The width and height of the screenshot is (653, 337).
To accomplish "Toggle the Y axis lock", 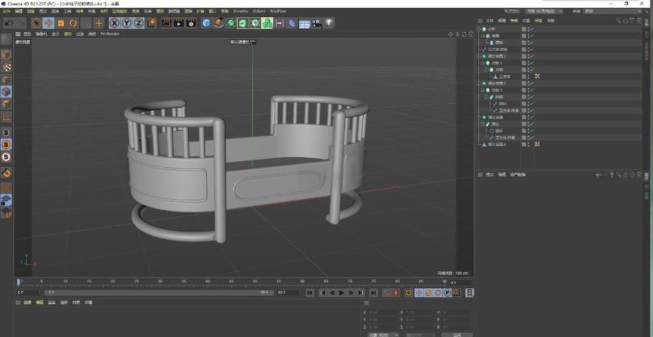I will (x=127, y=23).
